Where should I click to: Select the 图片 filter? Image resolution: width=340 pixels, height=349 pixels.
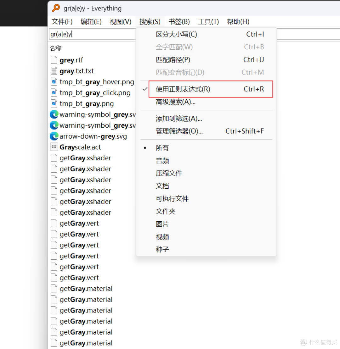pyautogui.click(x=206, y=224)
